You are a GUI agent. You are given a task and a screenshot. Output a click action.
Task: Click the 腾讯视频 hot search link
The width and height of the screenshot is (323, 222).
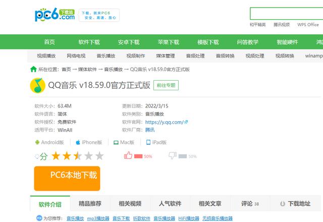282,25
